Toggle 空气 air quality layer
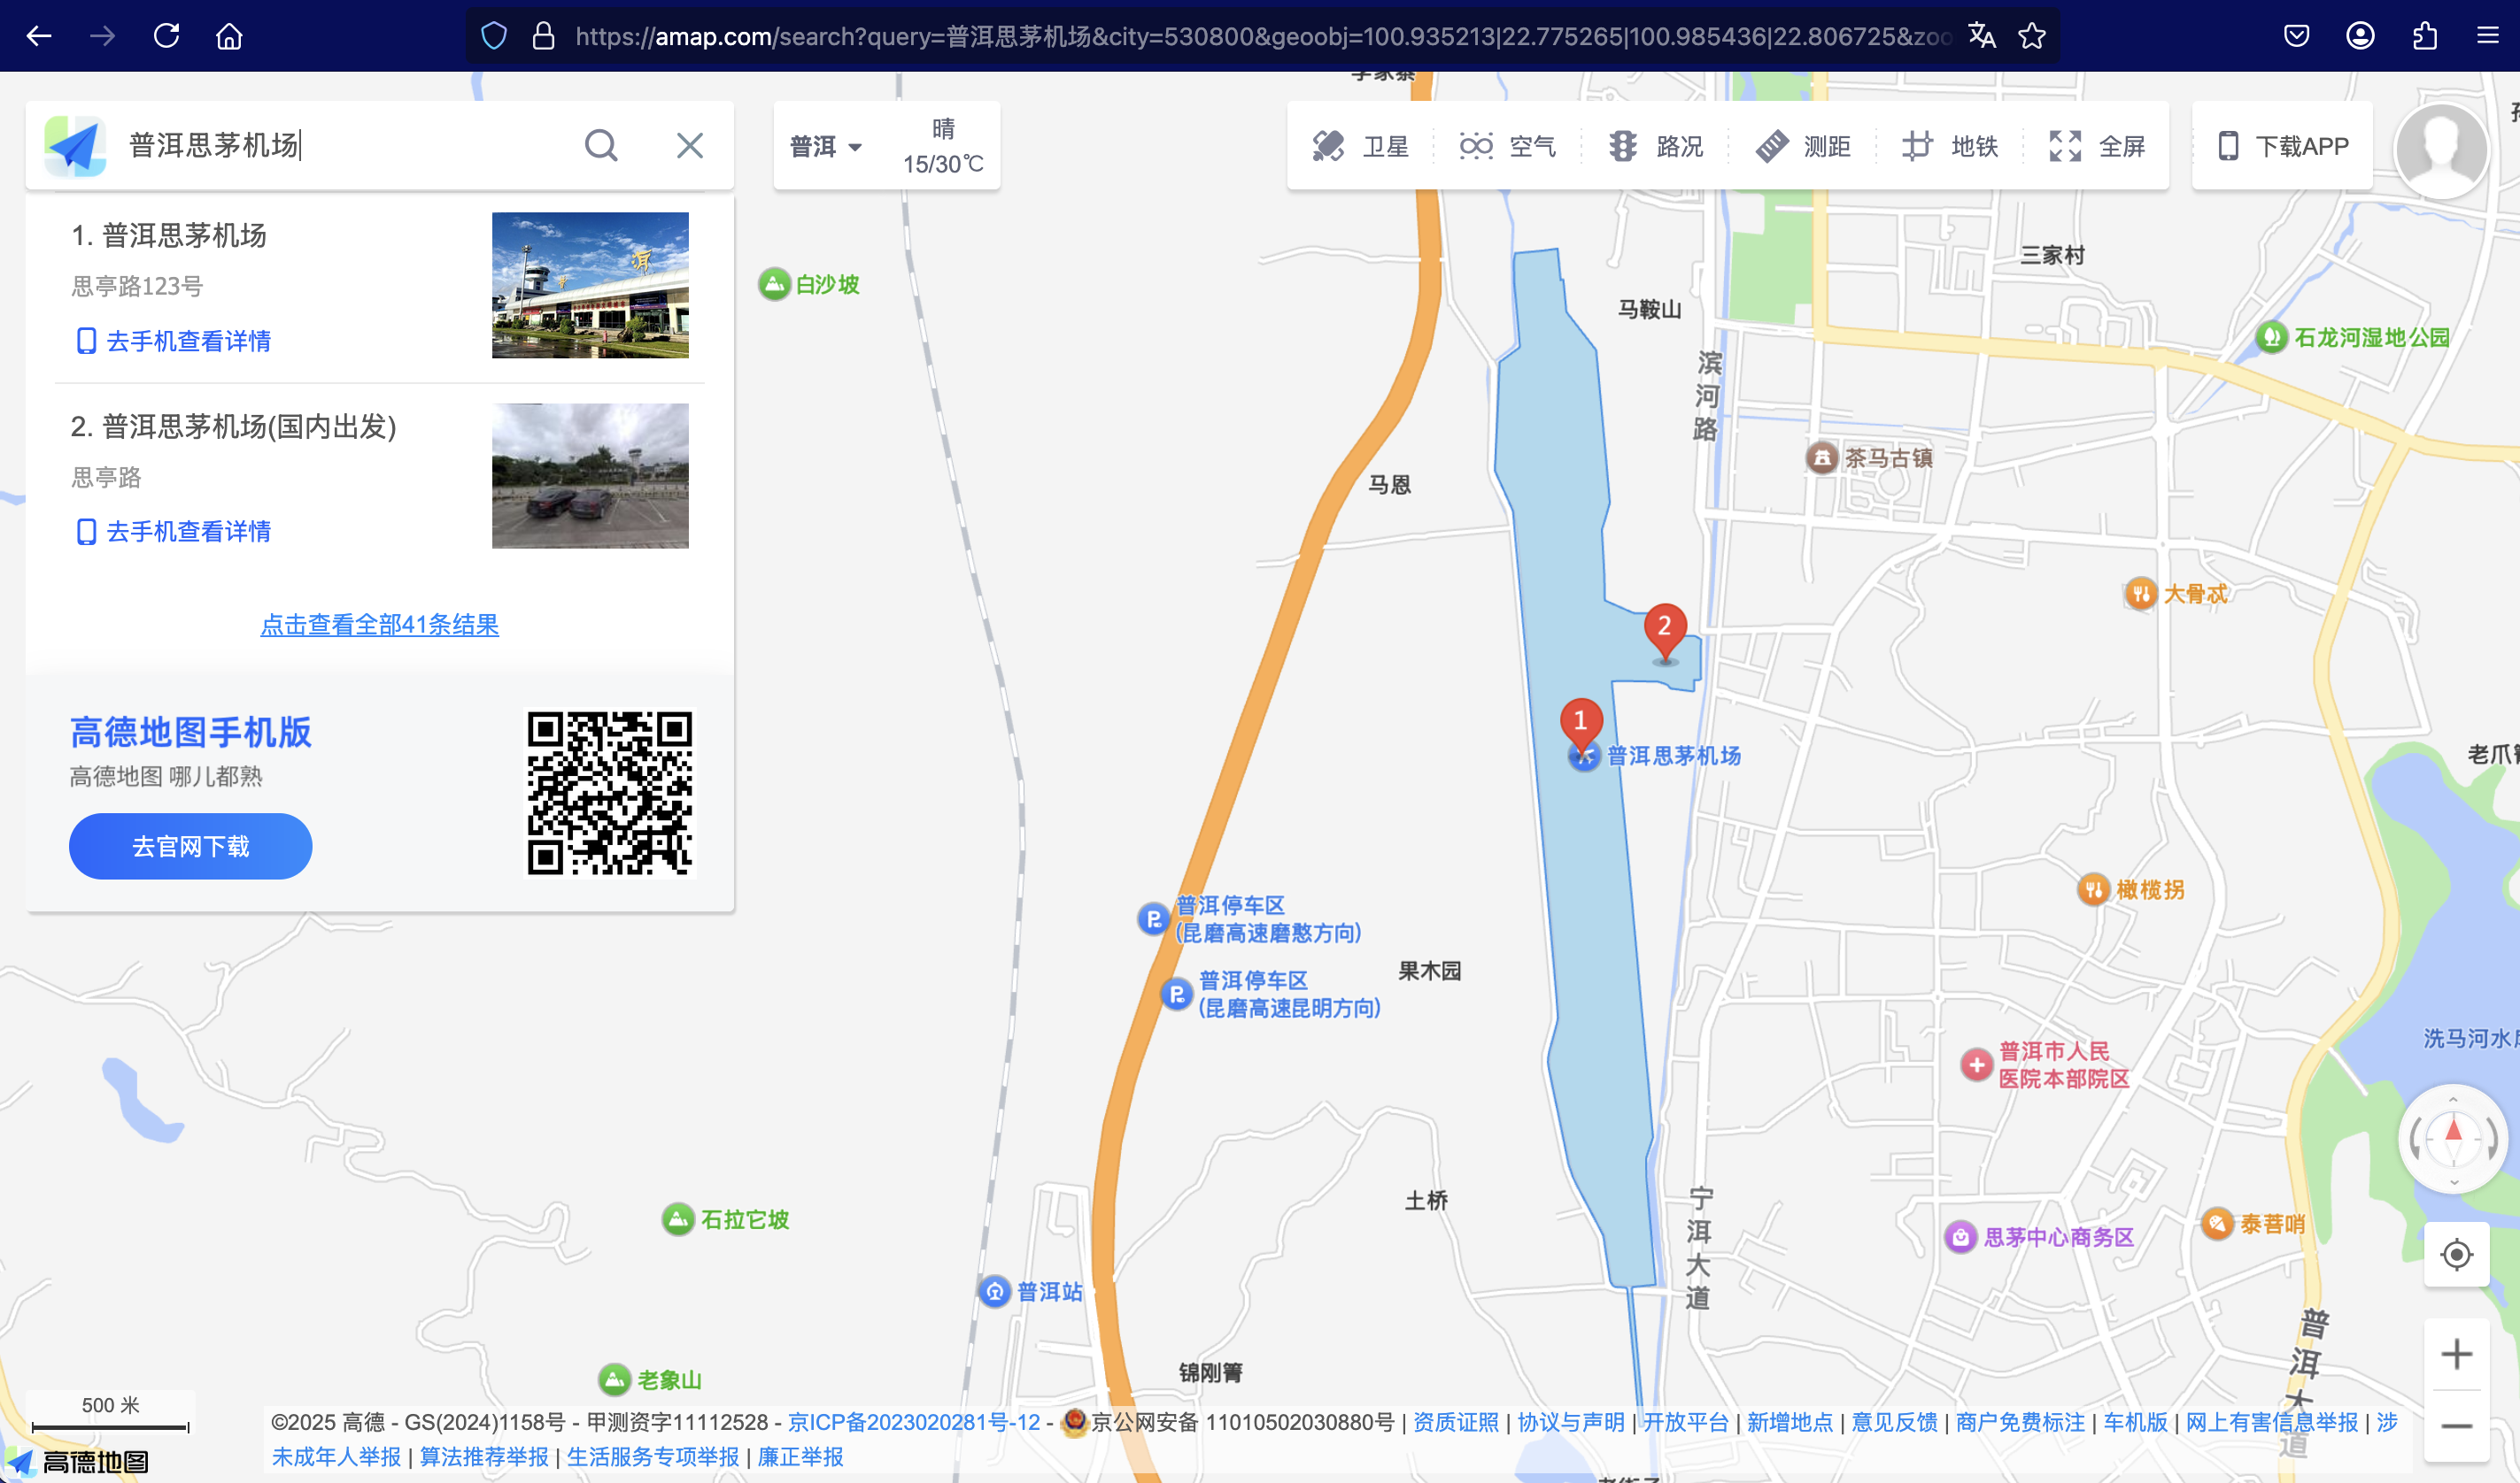The height and width of the screenshot is (1483, 2520). [x=1507, y=146]
